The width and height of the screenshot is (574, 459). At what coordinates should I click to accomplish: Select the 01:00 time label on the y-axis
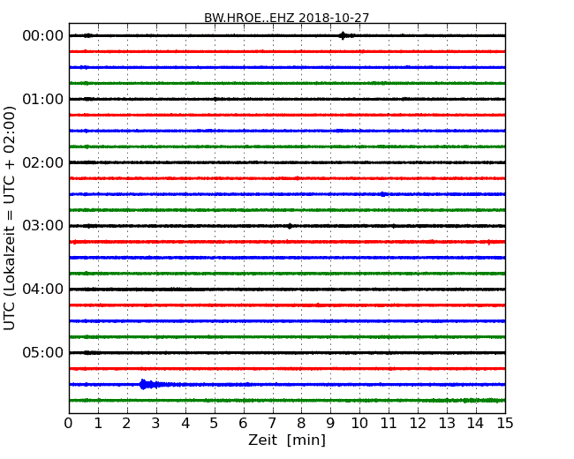[43, 99]
